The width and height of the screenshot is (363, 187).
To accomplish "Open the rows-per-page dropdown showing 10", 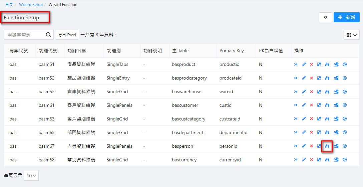I will pos(31,176).
